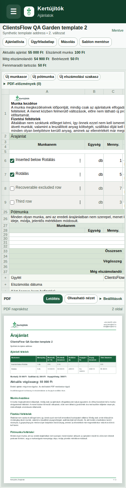Viewport: 126px width, 488px height.
Task: Open the Ajánlatlista view
Action: click(x=15, y=42)
